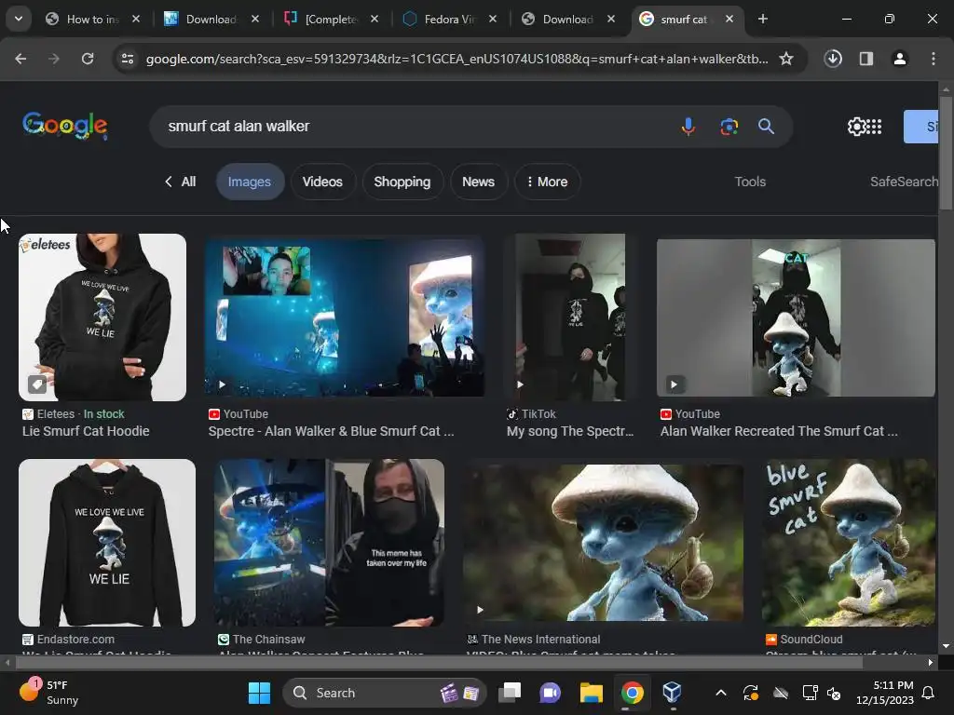Viewport: 954px width, 715px height.
Task: Select the Images filter
Action: click(250, 182)
